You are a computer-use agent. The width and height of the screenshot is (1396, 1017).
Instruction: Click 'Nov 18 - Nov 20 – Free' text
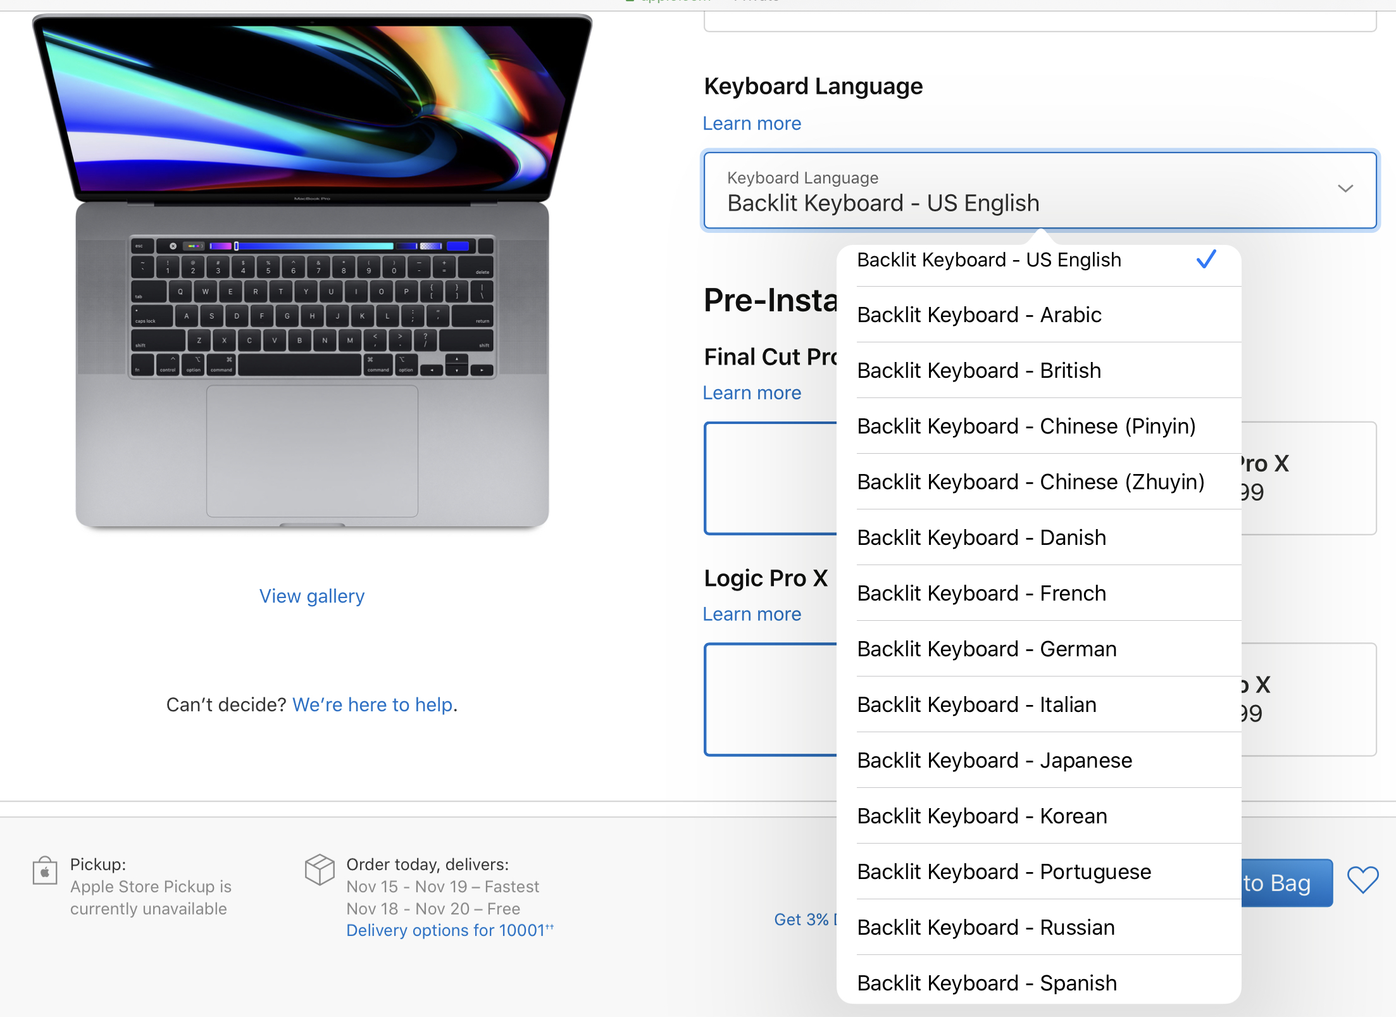(433, 909)
